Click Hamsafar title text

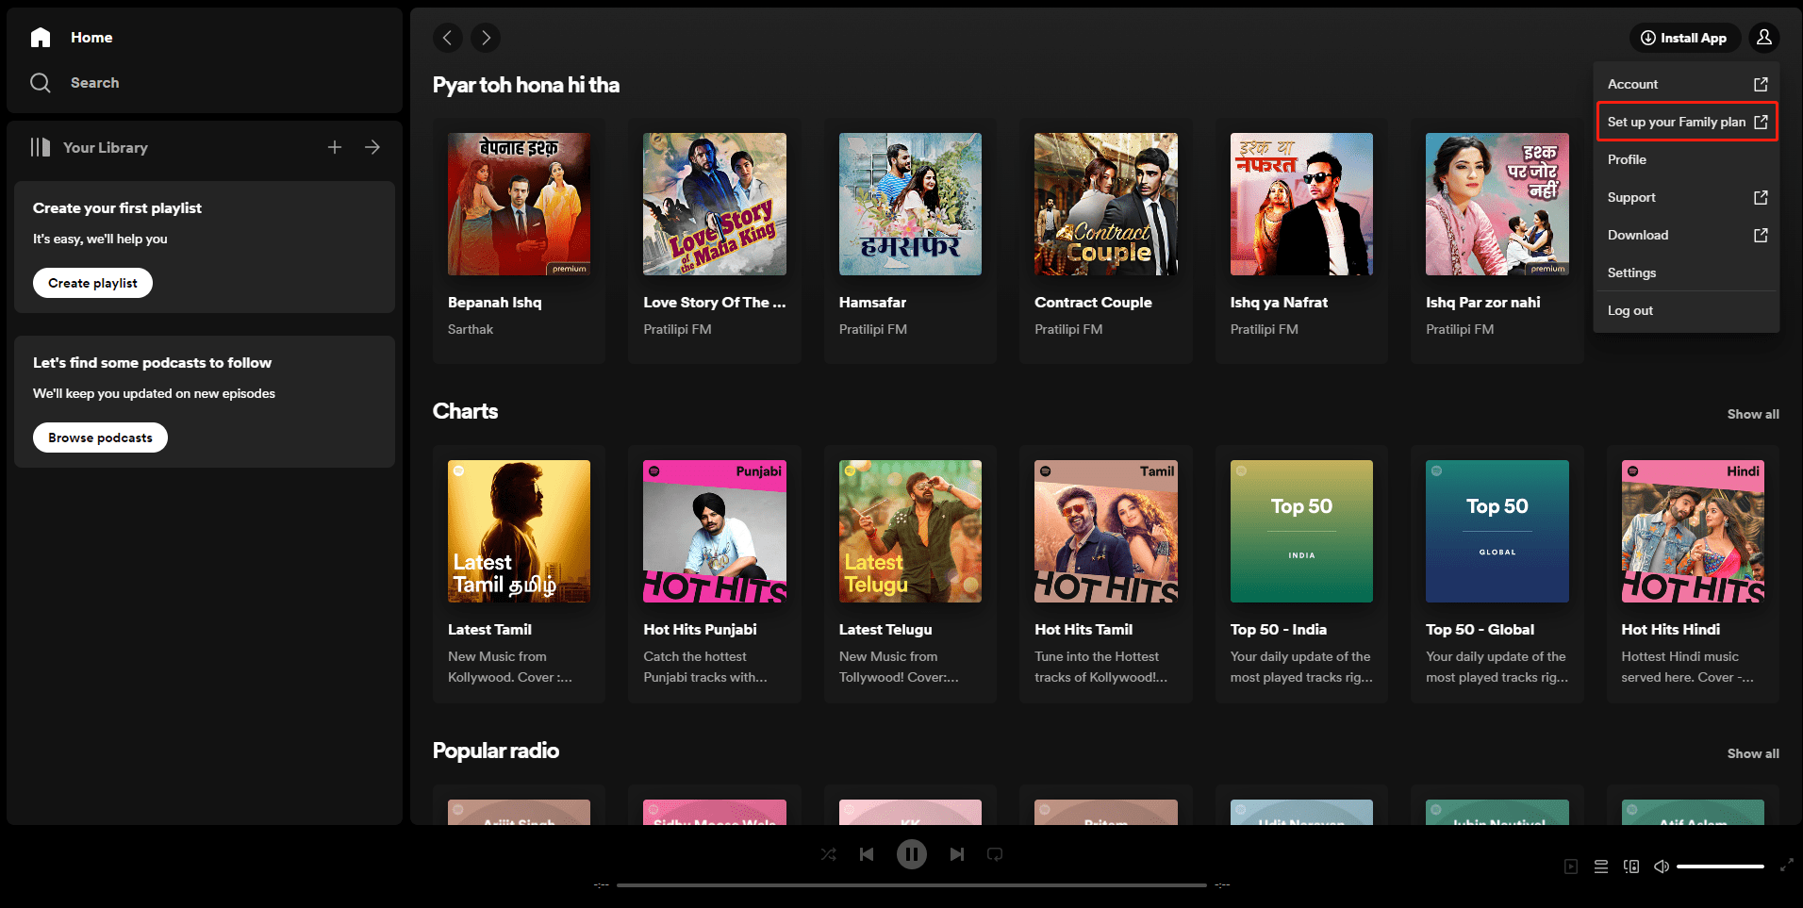(872, 303)
